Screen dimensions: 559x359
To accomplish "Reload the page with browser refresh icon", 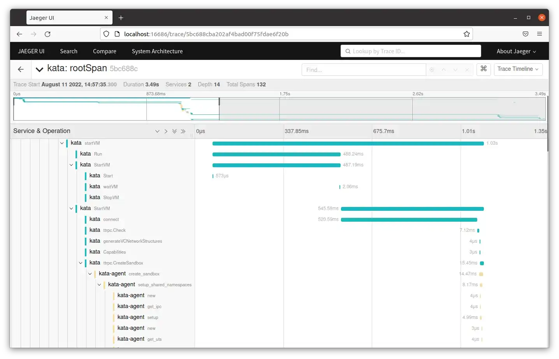I will [x=47, y=34].
